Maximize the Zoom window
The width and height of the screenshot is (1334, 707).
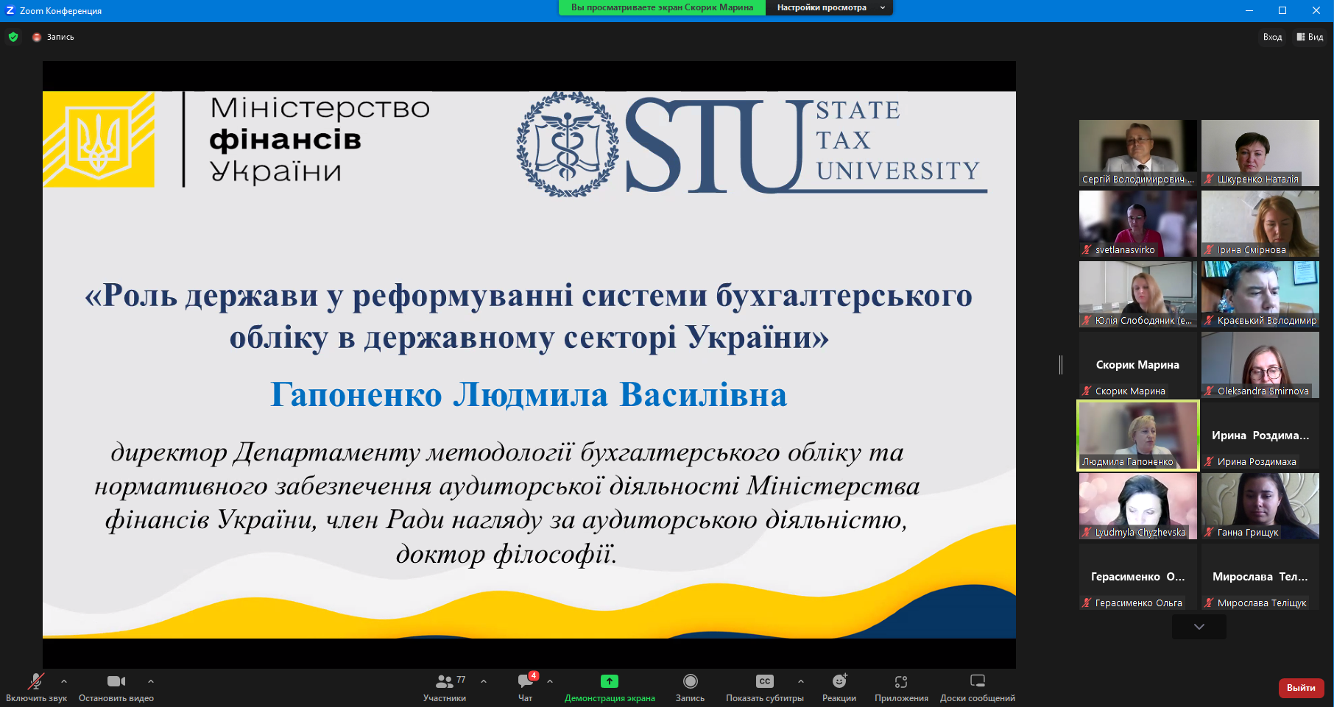point(1282,10)
